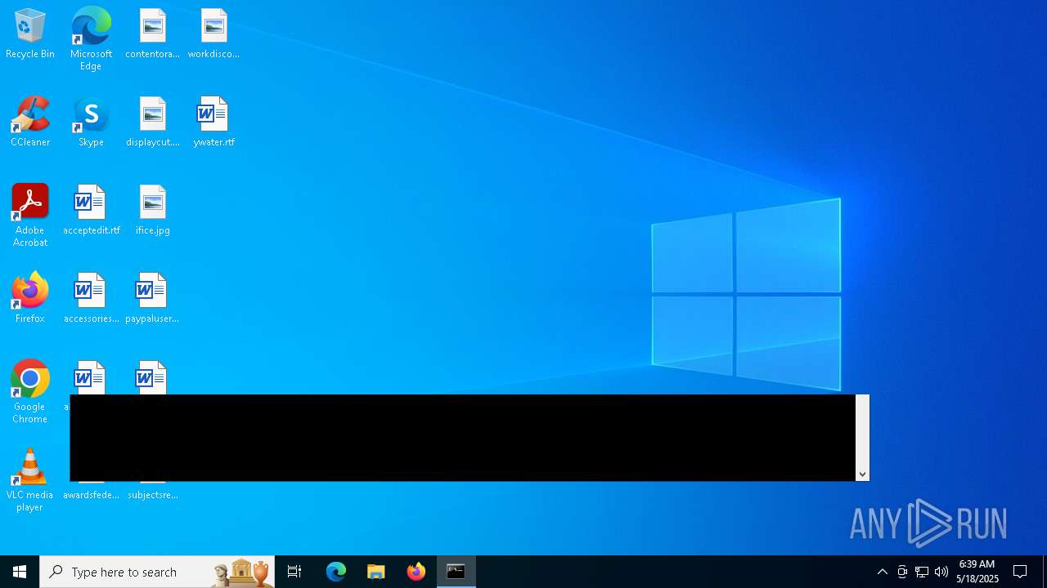Screen dimensions: 1047x588
Task: Open the Microsoft Edge desktop shortcut
Action: 91,39
